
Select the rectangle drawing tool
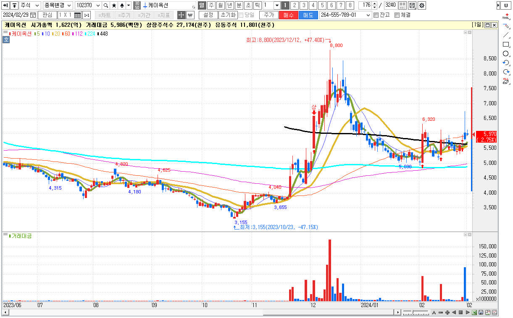point(506,44)
